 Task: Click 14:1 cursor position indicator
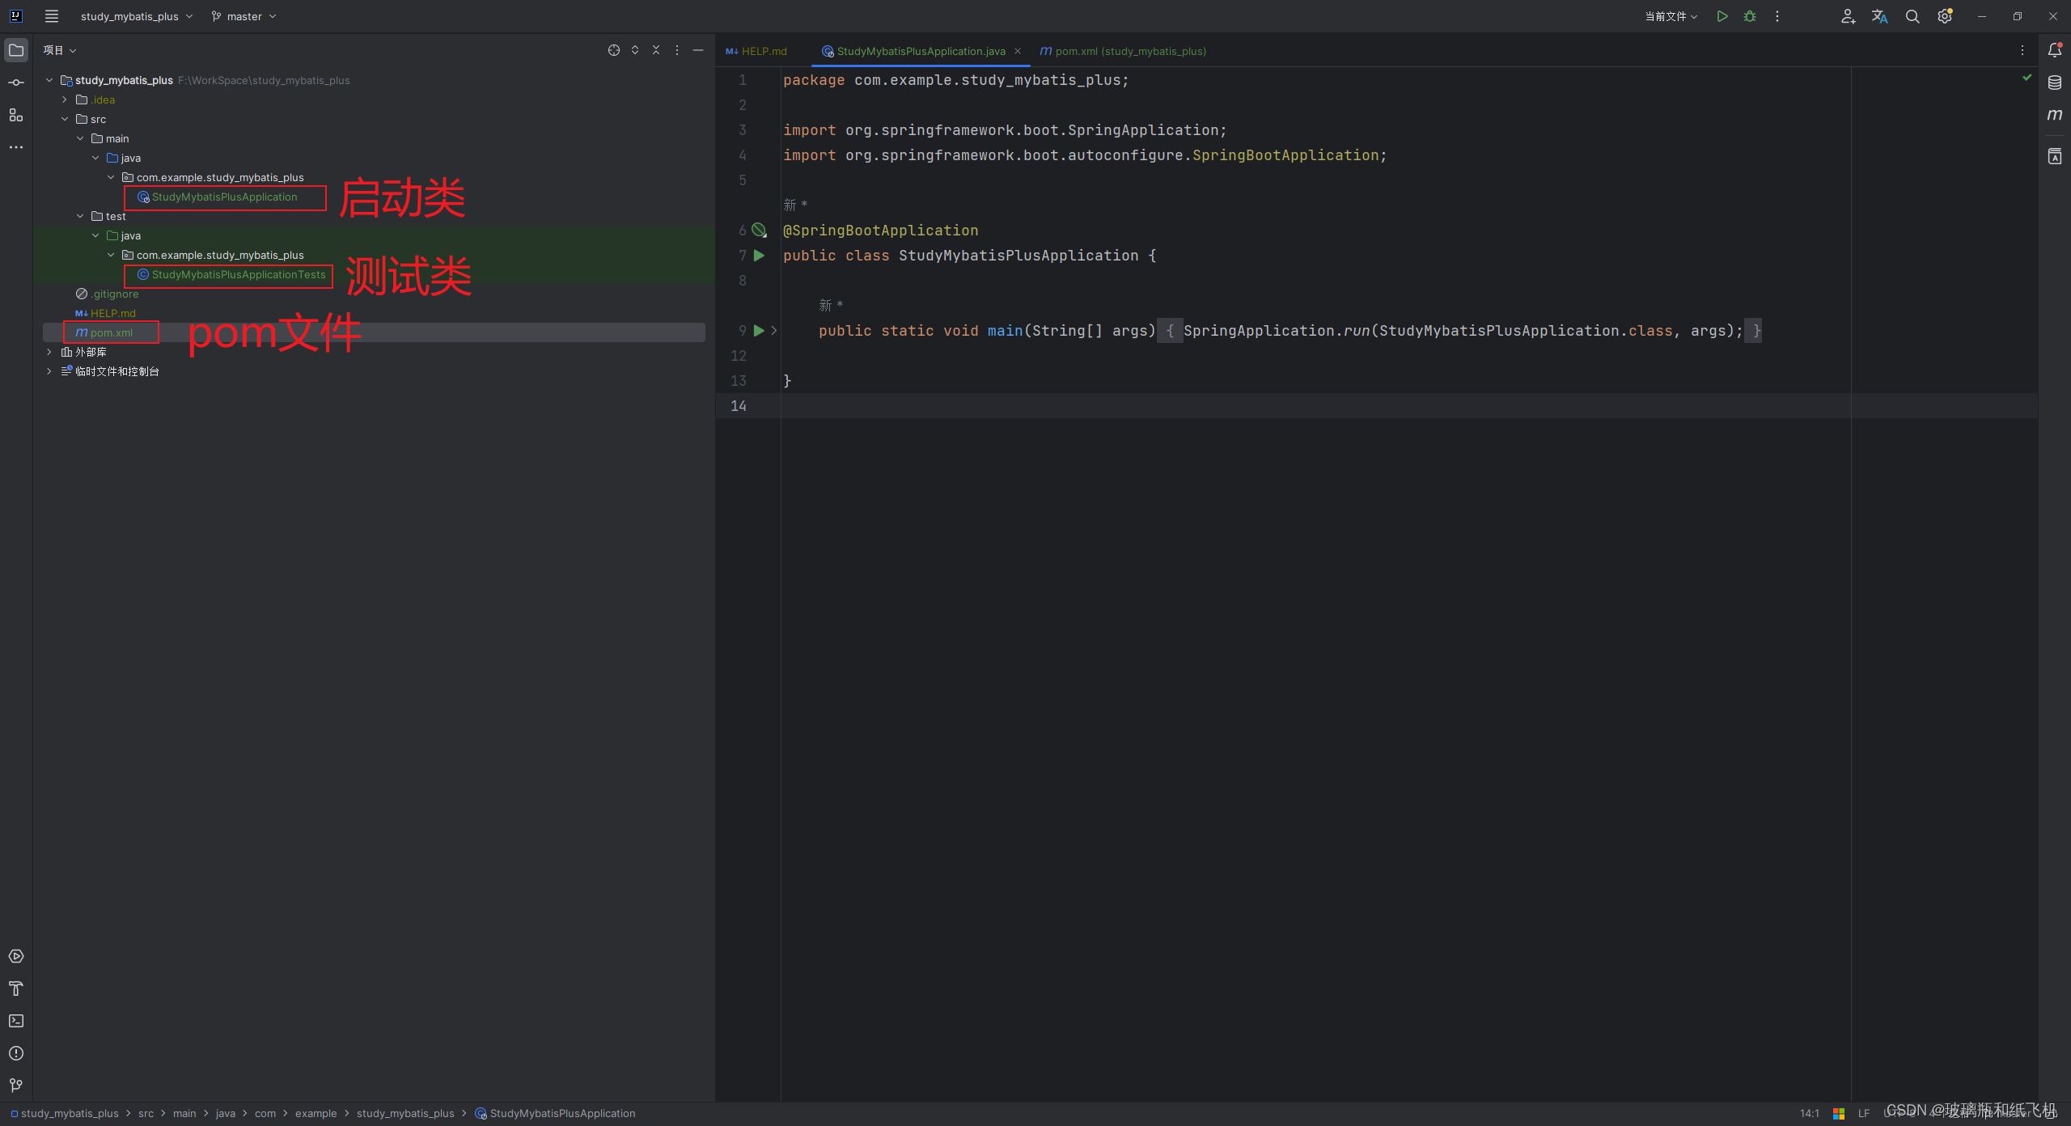(x=1809, y=1113)
